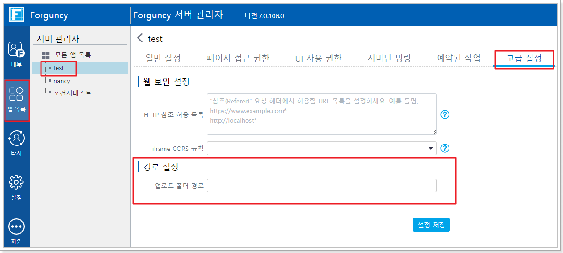Click the 설정 저장 button
Image resolution: width=563 pixels, height=253 pixels.
tap(431, 225)
